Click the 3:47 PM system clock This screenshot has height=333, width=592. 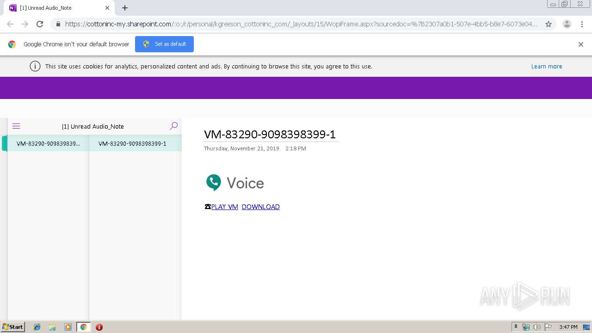(x=568, y=327)
